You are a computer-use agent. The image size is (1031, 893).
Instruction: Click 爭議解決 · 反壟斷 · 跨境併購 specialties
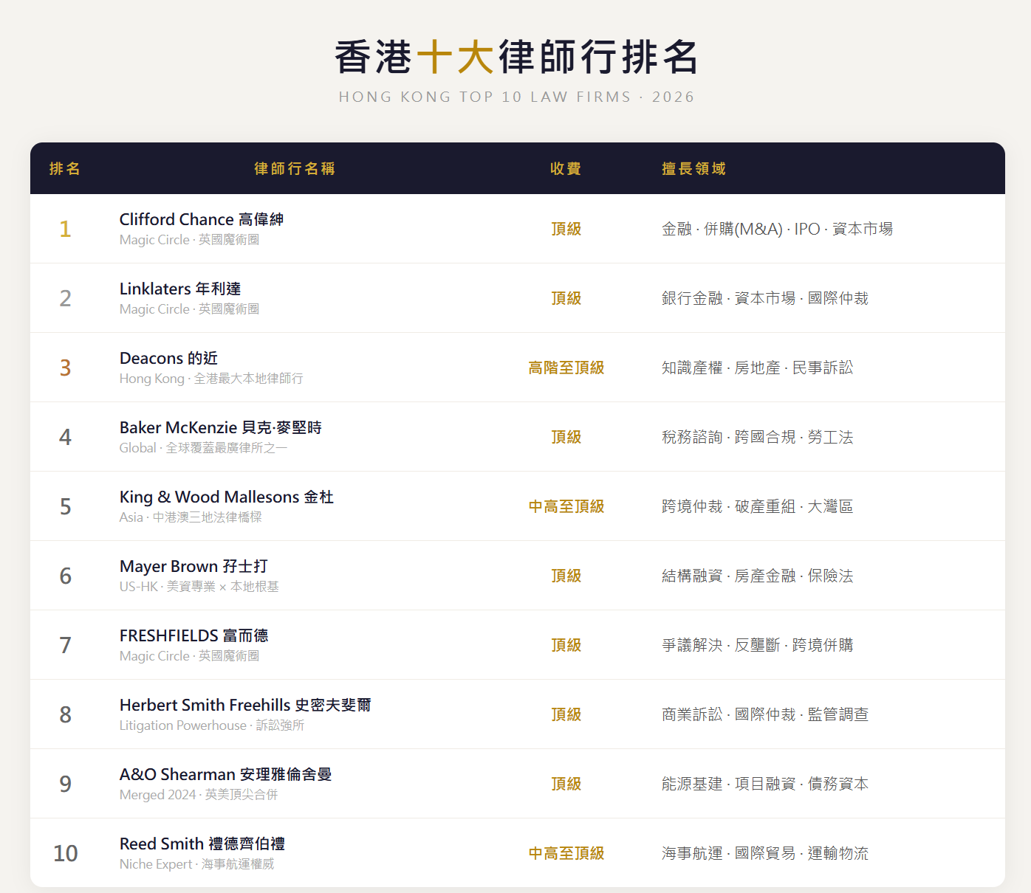(757, 645)
